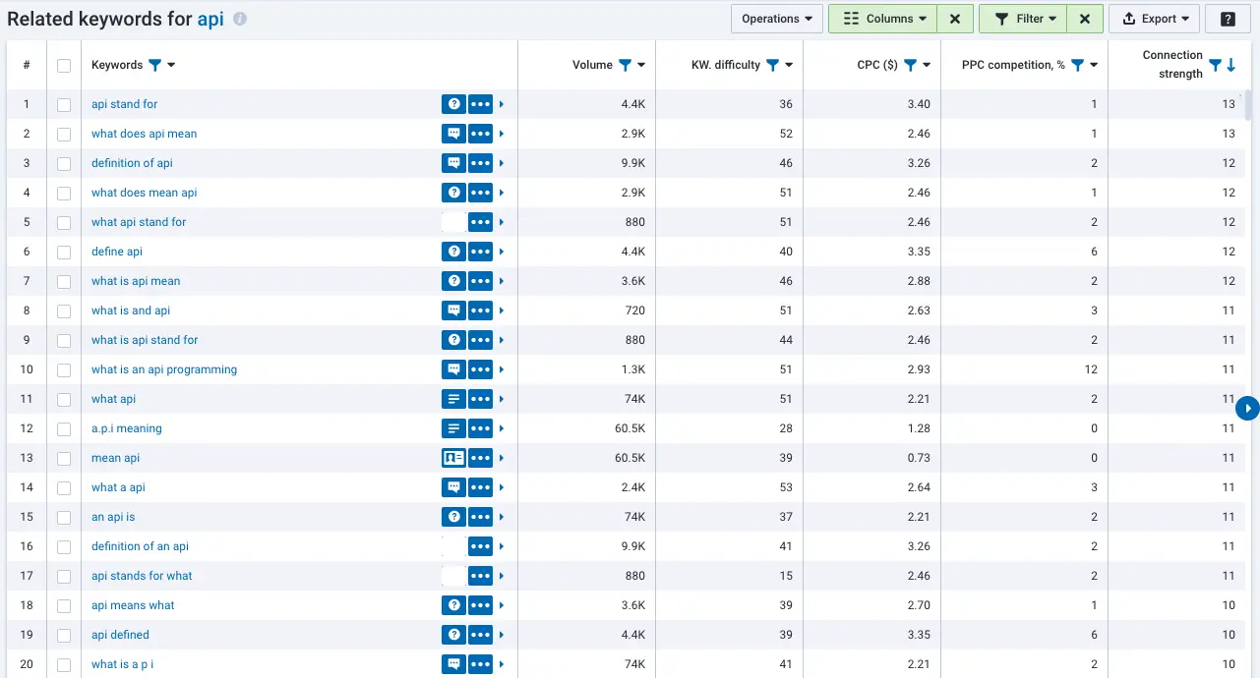Open the keyword link what is an api programming

tap(164, 369)
